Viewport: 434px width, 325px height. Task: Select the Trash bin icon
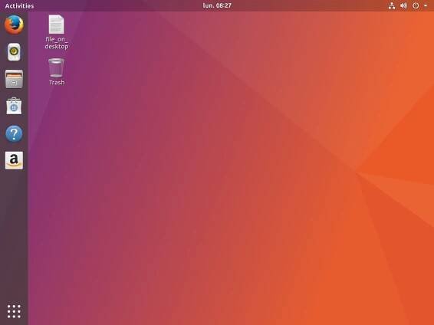click(x=56, y=67)
